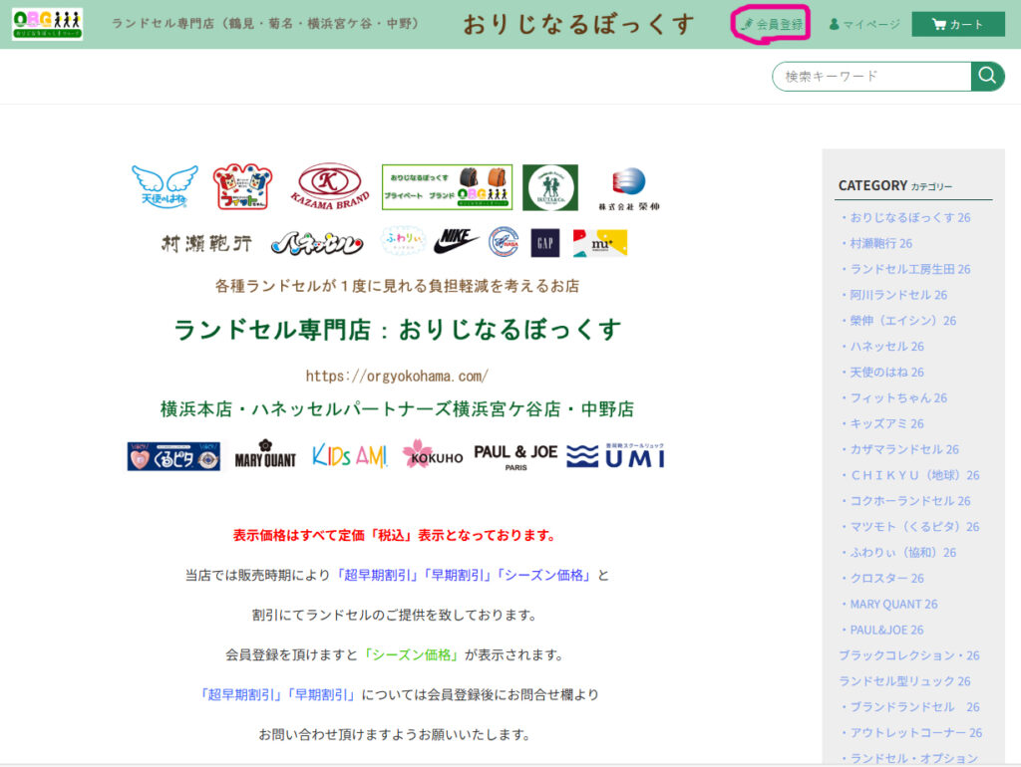
Task: Open the カート shopping cart
Action: point(958,24)
